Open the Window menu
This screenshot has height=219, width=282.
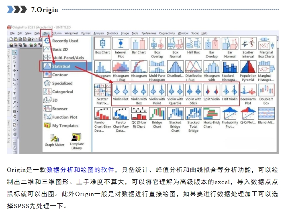(x=183, y=33)
